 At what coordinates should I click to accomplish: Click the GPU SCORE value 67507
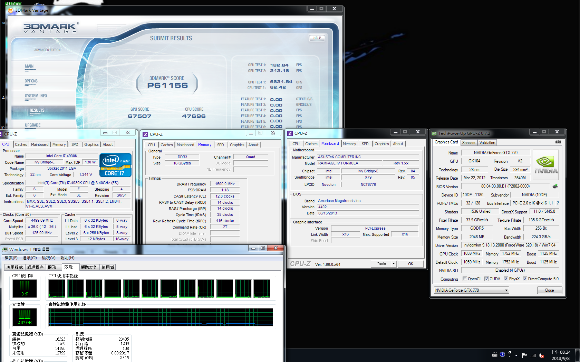tap(139, 116)
